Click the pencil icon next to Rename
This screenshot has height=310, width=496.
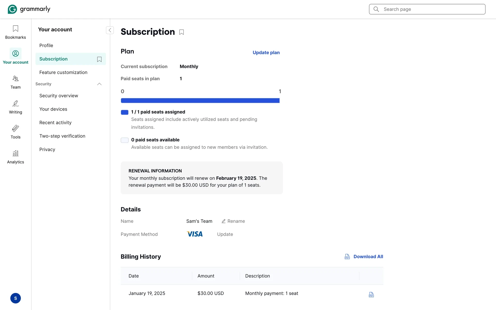(223, 221)
